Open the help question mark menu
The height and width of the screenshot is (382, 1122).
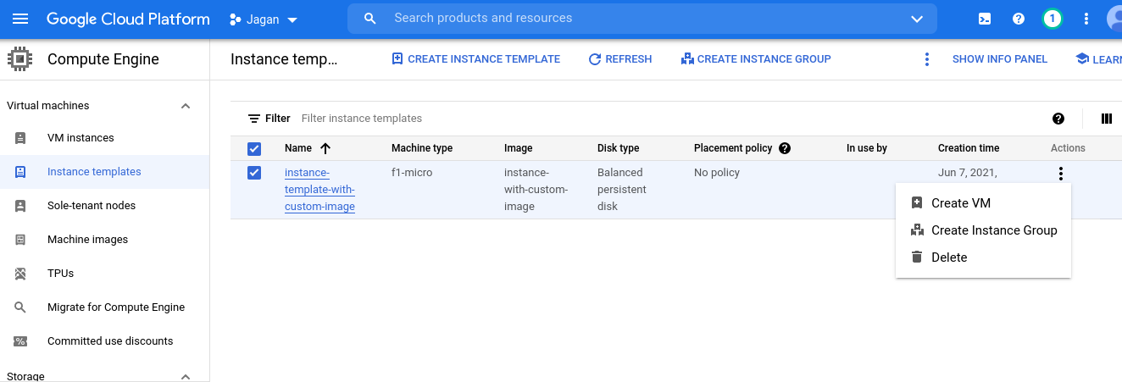click(1019, 19)
